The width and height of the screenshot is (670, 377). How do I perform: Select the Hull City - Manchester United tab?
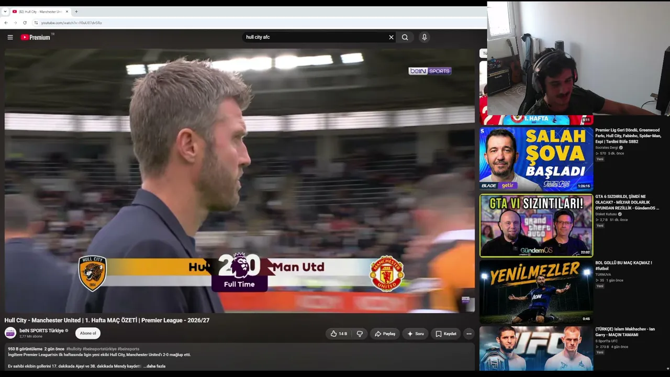click(40, 12)
